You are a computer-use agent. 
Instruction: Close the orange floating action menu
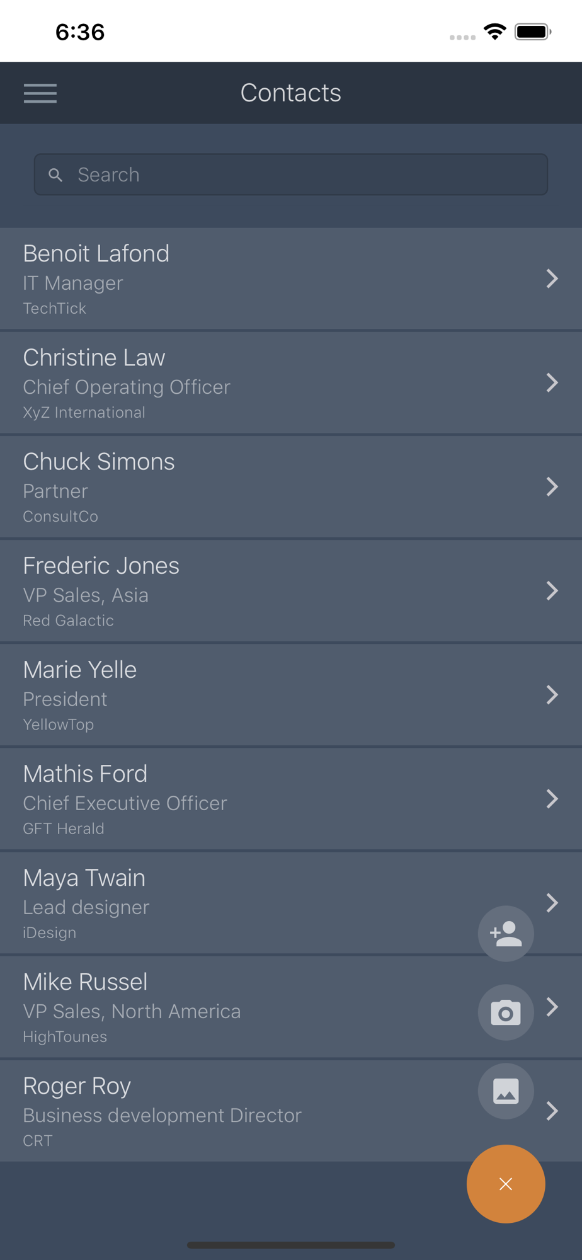[506, 1184]
